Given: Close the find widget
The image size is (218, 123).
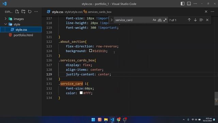Looking at the screenshot, I should [207, 20].
